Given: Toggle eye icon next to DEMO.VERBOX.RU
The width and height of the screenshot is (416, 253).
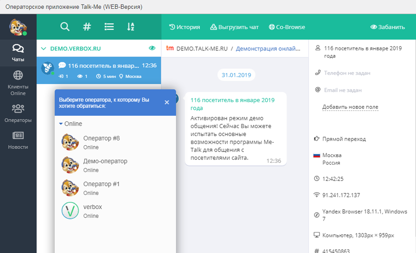Looking at the screenshot, I should tap(152, 48).
